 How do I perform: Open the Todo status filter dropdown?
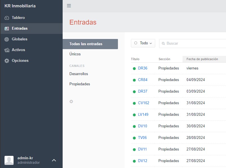(x=143, y=43)
